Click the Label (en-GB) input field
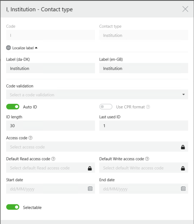The height and width of the screenshot is (224, 194). click(x=144, y=68)
